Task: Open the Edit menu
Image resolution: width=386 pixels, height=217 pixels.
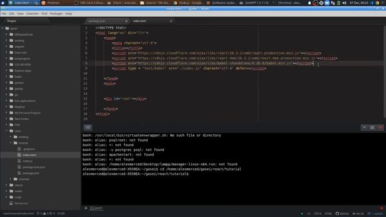Action: click(x=11, y=13)
